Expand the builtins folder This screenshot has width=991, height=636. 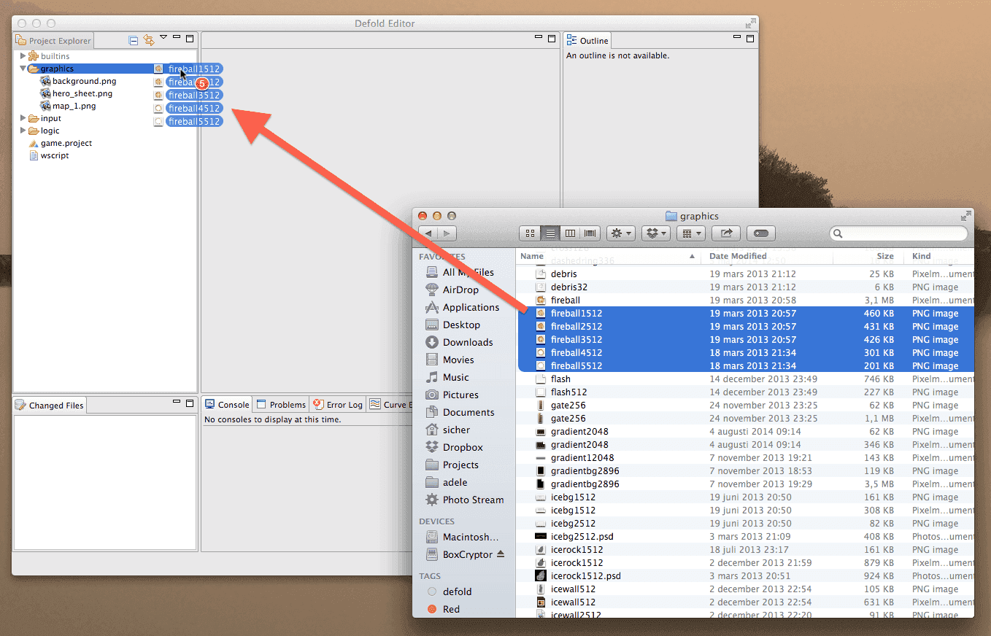click(x=23, y=56)
